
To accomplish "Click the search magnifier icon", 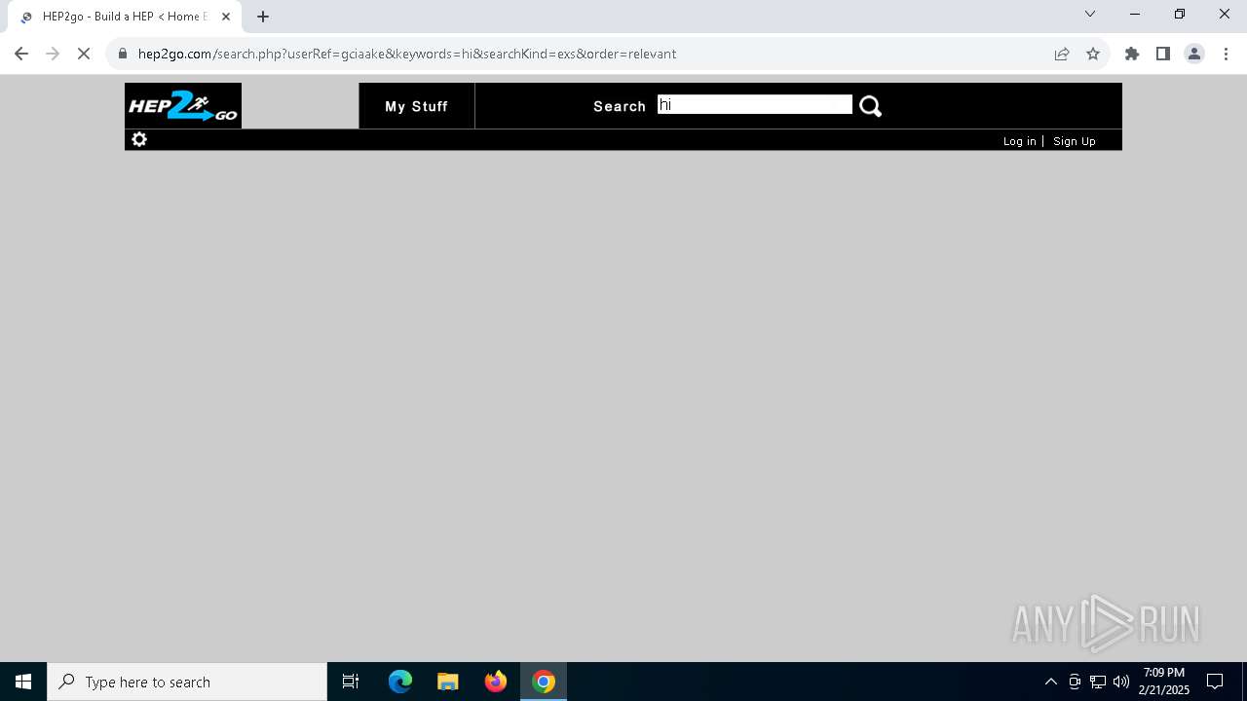I will coord(870,106).
